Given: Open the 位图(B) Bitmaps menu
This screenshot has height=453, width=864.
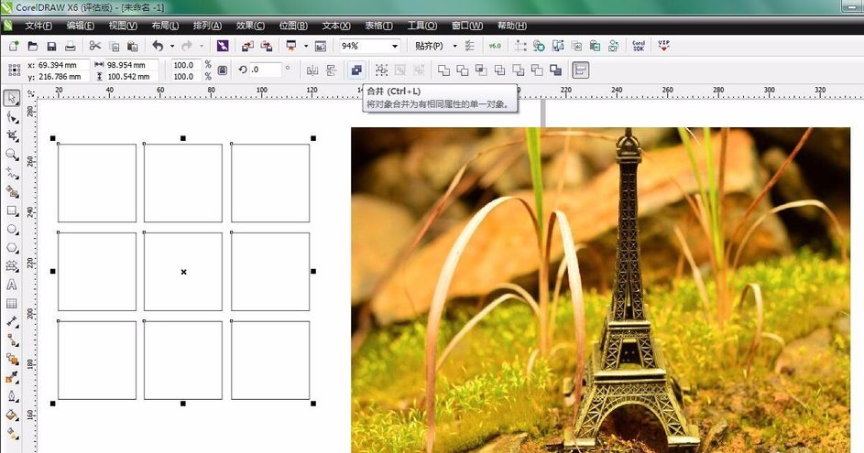Looking at the screenshot, I should point(293,25).
